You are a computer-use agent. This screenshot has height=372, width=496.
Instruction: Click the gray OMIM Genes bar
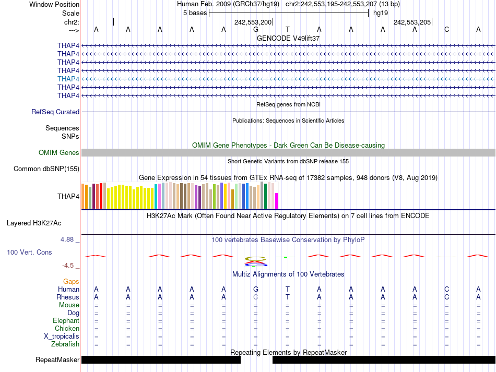coord(288,152)
